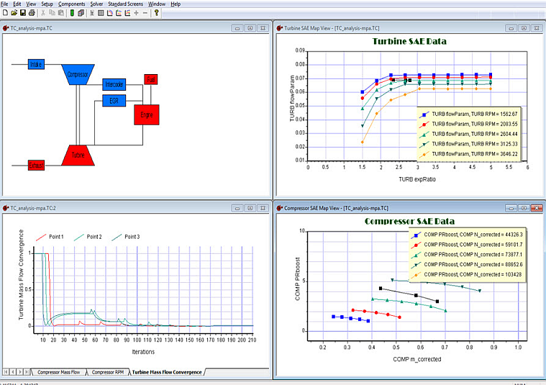
Task: Open the Solver menu
Action: point(96,4)
